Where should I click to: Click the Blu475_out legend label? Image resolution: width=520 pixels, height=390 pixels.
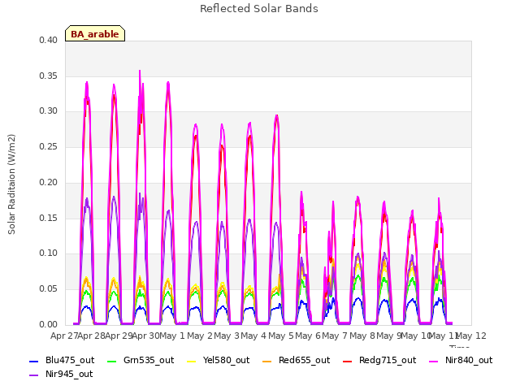70,360
